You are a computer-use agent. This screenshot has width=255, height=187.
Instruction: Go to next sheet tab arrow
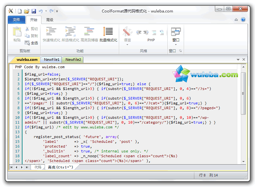(22, 167)
